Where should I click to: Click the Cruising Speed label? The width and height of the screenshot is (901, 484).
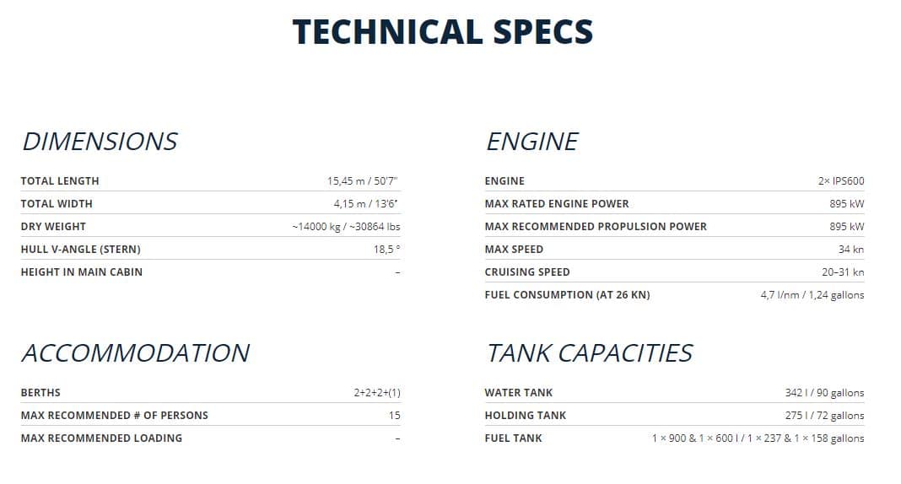pyautogui.click(x=527, y=272)
